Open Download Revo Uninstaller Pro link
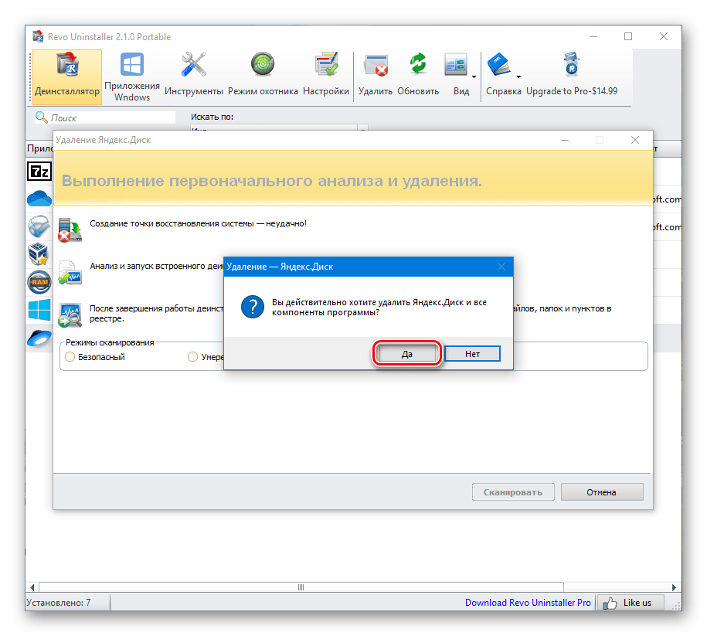Image resolution: width=707 pixels, height=636 pixels. tap(528, 603)
